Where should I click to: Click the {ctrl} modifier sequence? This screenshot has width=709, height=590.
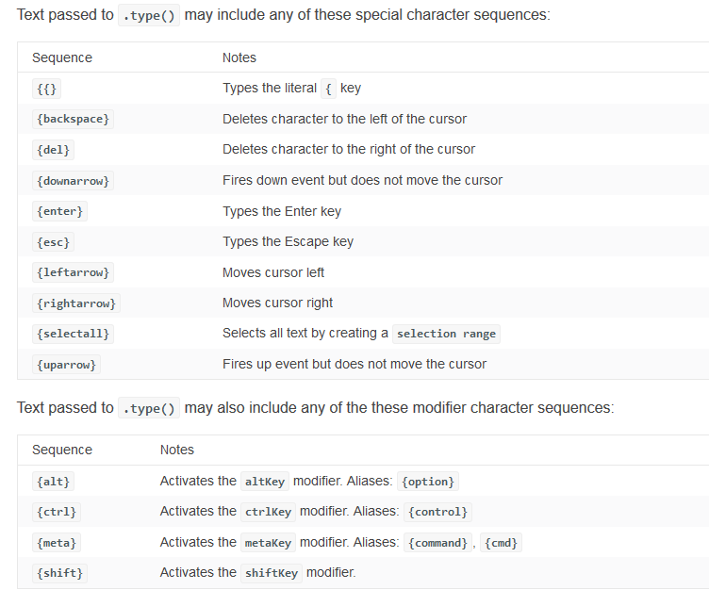click(57, 512)
